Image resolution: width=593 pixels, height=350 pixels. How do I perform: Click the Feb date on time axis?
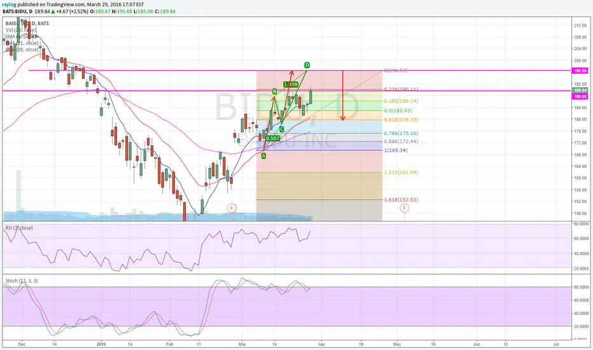(170, 344)
